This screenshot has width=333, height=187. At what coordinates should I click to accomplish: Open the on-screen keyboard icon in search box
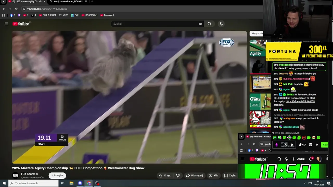(200, 24)
